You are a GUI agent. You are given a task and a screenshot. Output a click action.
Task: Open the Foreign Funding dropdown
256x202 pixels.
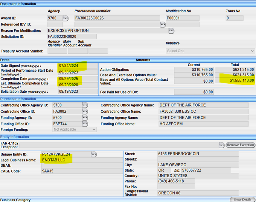pos(74,130)
